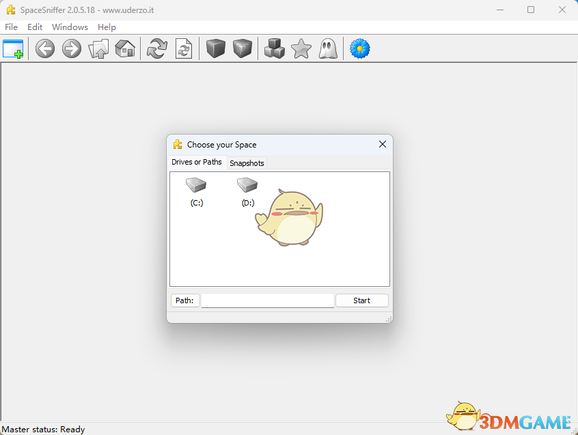Click the New View window icon

click(x=13, y=48)
